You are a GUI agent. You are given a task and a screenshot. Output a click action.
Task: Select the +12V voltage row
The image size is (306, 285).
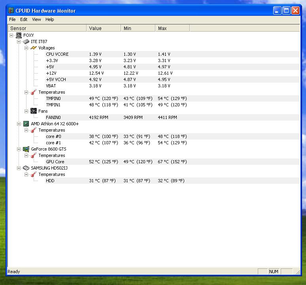click(x=172, y=73)
